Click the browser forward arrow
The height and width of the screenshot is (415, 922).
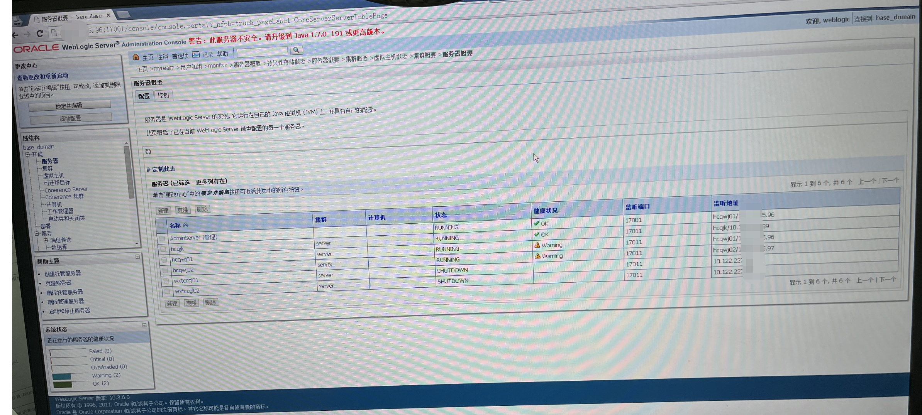[27, 35]
